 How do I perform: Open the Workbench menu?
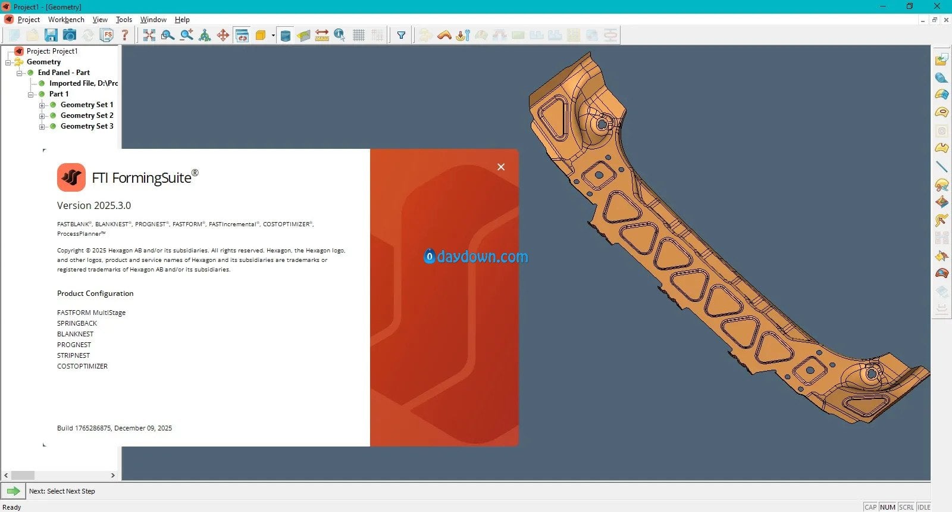[x=66, y=20]
